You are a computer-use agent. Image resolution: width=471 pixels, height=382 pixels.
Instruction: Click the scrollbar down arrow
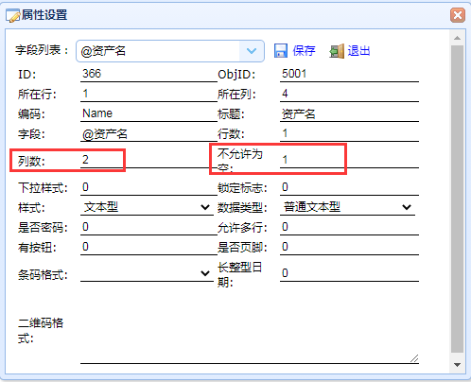(x=457, y=365)
